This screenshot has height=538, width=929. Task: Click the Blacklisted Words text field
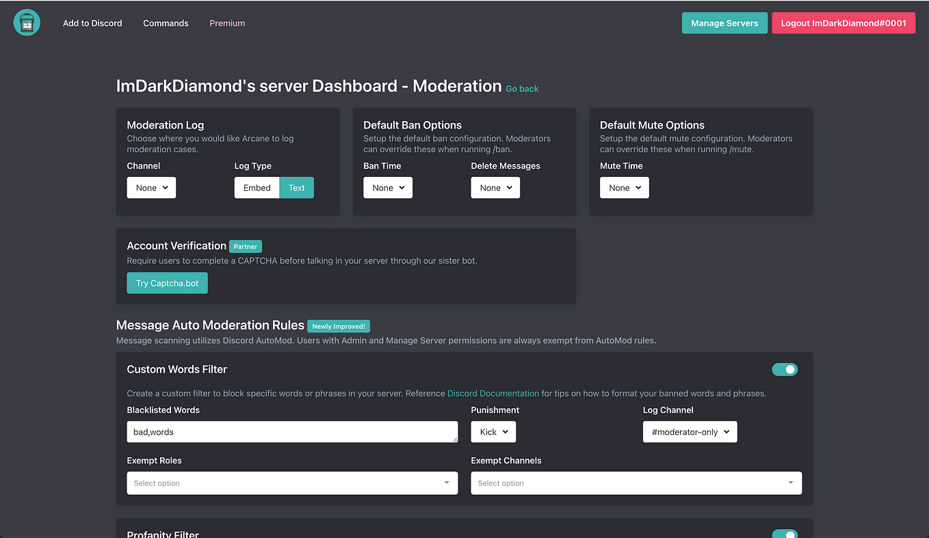(x=292, y=432)
